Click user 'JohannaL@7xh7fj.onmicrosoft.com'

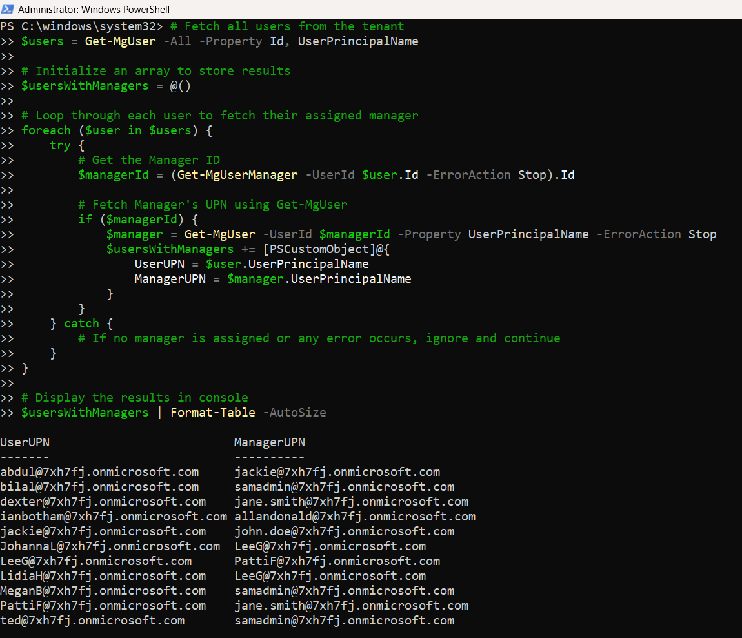[x=110, y=546]
